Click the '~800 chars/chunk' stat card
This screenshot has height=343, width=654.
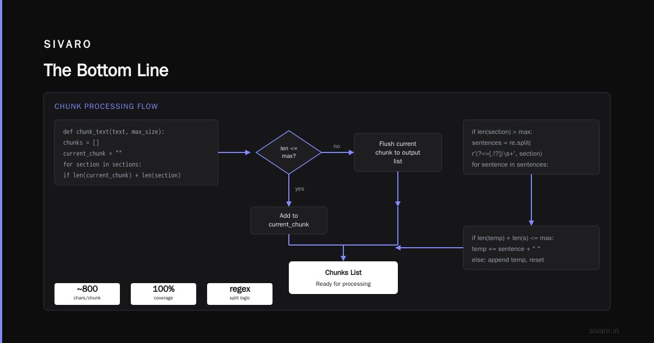87,294
